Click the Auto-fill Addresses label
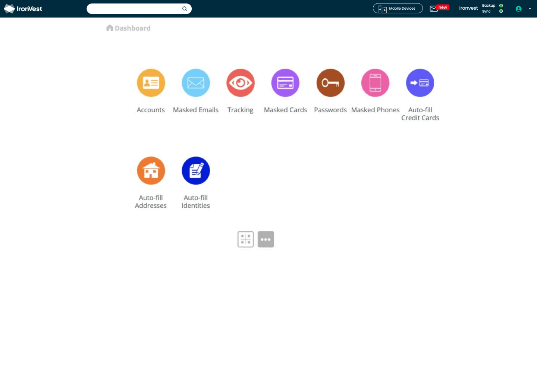The height and width of the screenshot is (382, 537). tap(151, 201)
